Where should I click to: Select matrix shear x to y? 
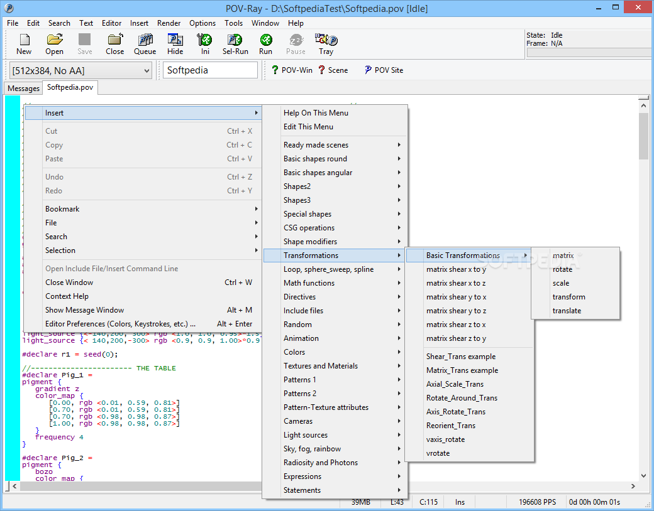pyautogui.click(x=469, y=269)
